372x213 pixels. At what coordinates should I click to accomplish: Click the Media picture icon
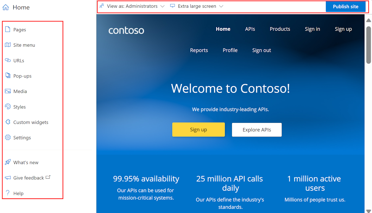click(x=8, y=91)
